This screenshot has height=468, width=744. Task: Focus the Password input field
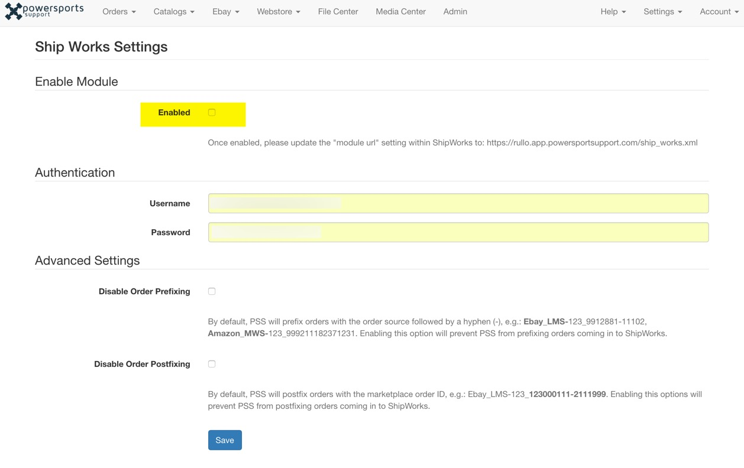tap(458, 232)
